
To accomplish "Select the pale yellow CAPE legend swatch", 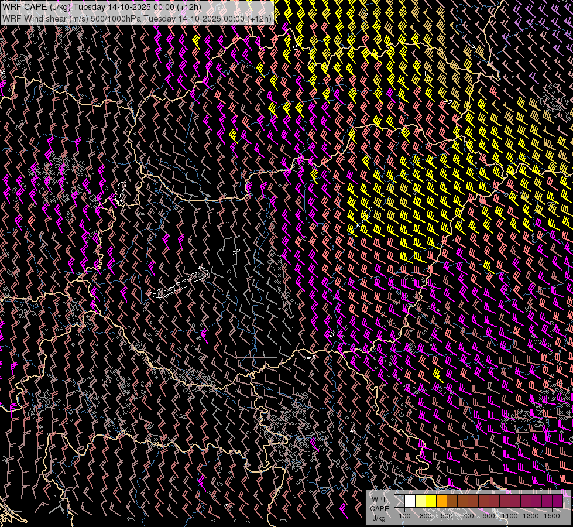I will (x=421, y=501).
